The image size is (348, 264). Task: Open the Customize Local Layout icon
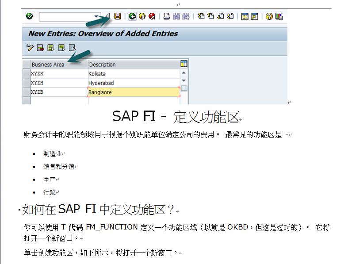coord(279,16)
